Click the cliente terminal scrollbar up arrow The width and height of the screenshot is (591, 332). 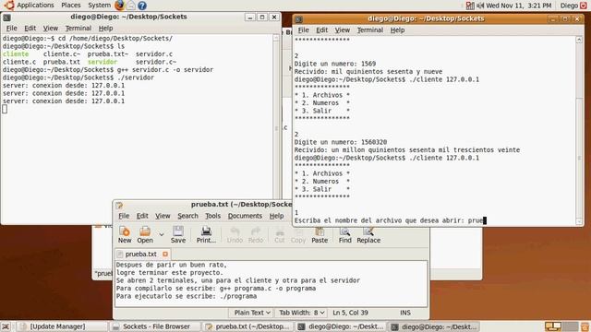(x=579, y=40)
